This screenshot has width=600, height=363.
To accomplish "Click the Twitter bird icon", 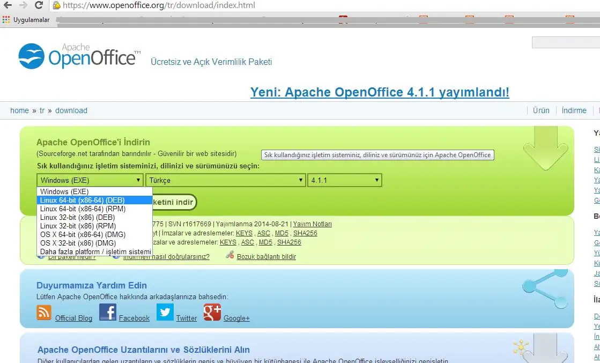I will click(x=165, y=312).
